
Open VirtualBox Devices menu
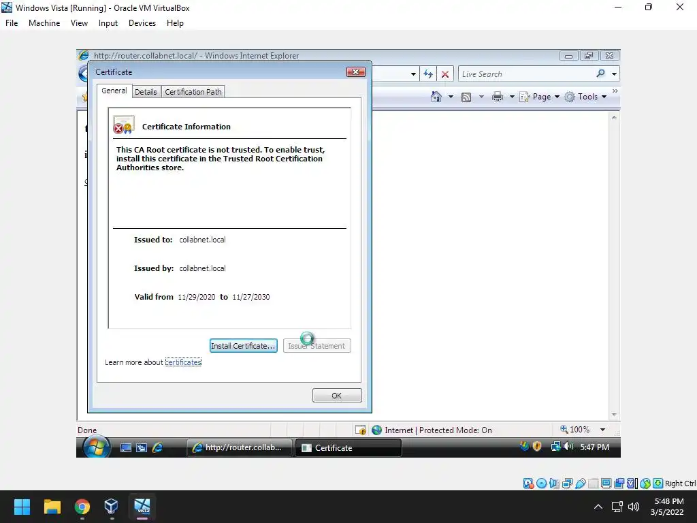(142, 23)
